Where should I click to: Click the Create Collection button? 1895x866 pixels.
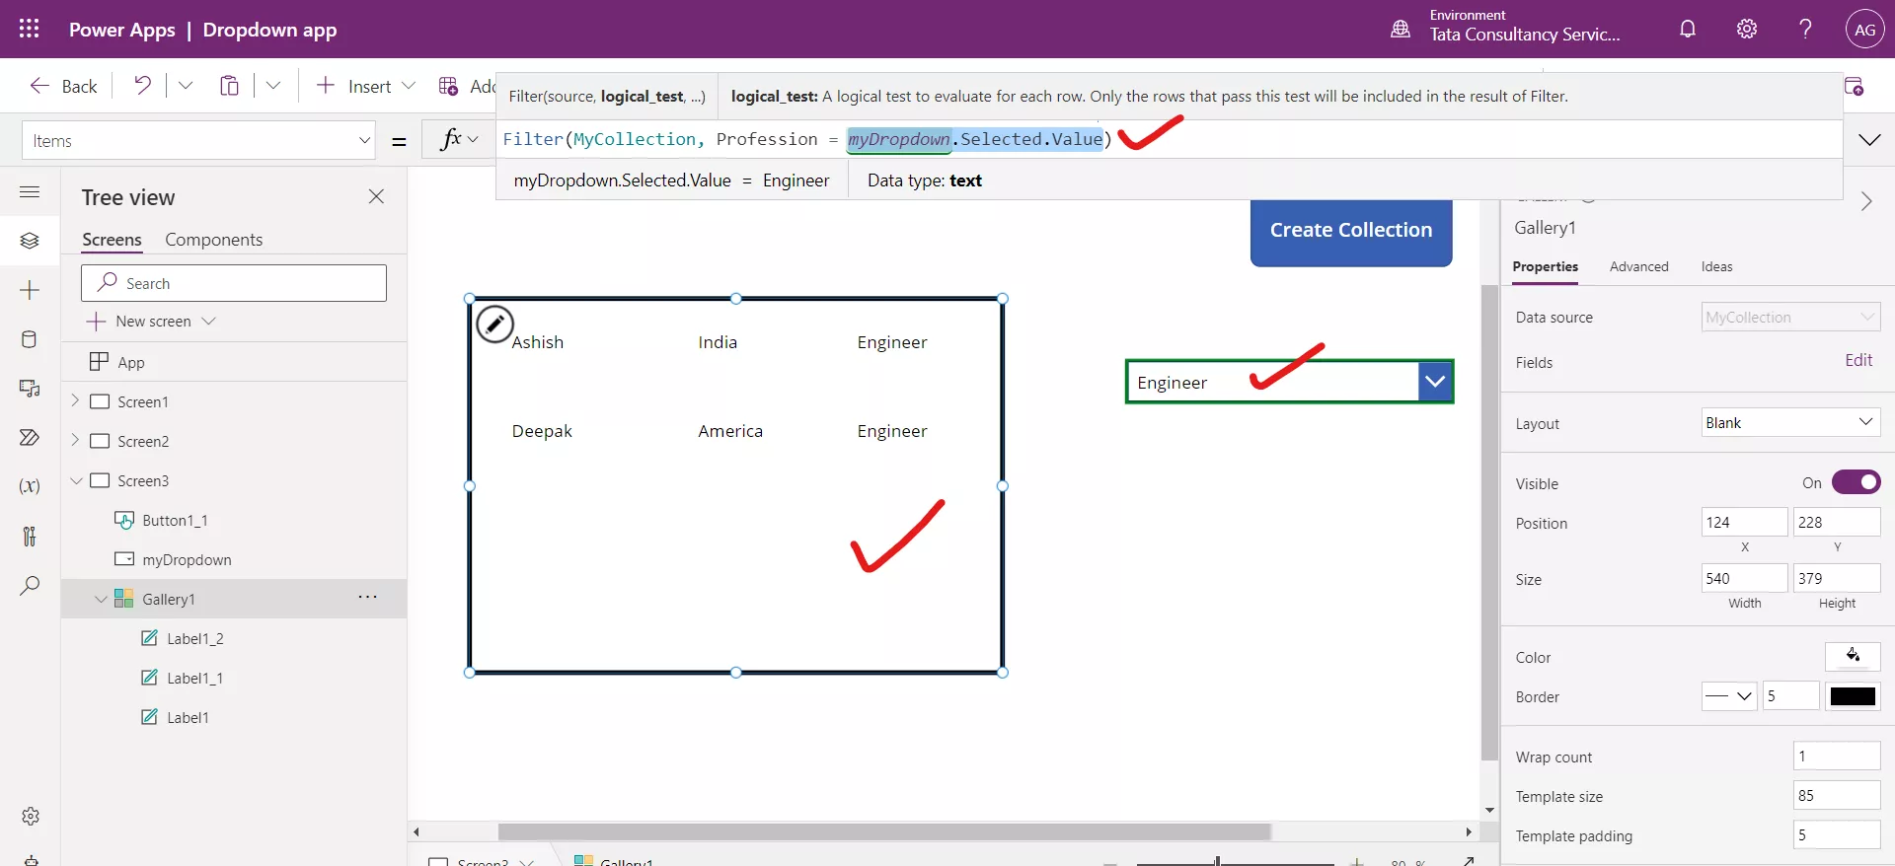pyautogui.click(x=1350, y=231)
